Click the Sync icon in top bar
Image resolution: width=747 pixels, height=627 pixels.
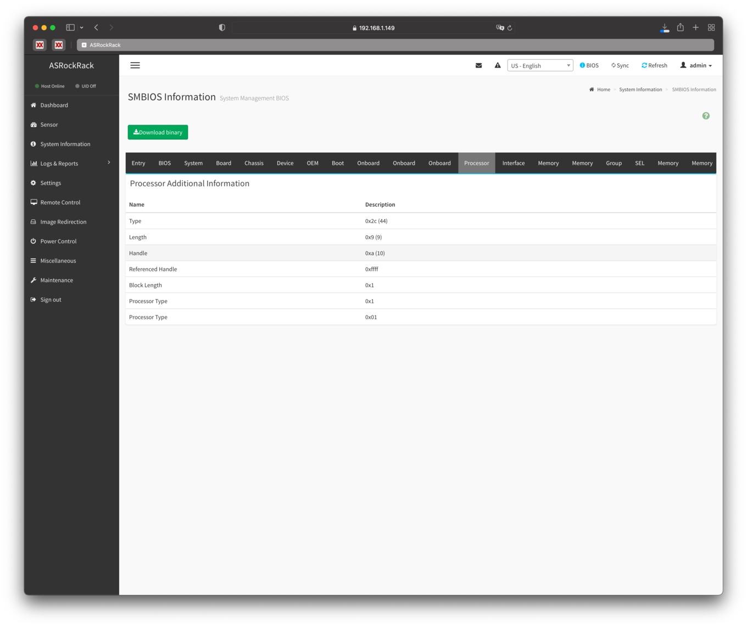click(x=620, y=65)
